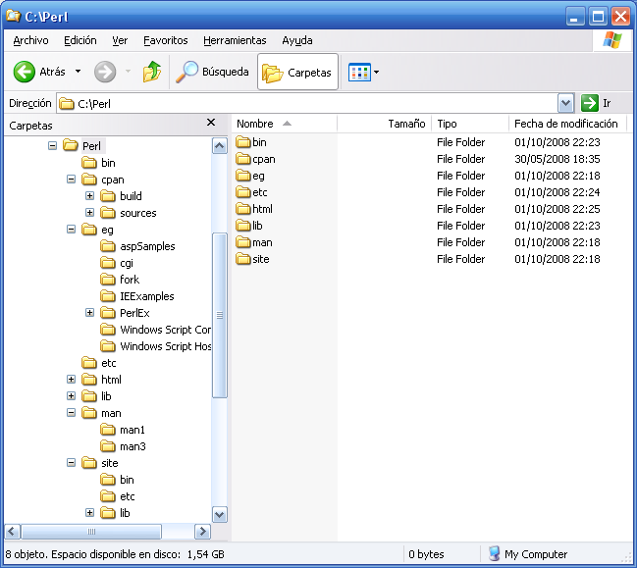
Task: Go up one folder level
Action: [x=152, y=72]
